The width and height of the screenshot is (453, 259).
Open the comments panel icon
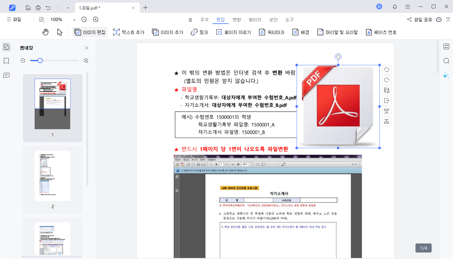(6, 75)
